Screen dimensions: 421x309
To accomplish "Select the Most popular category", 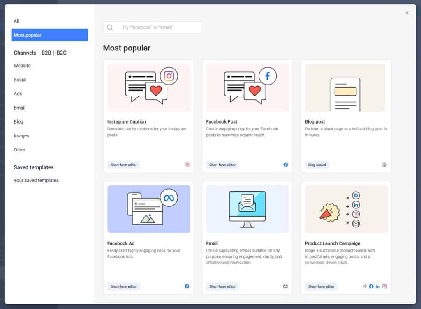I will [x=49, y=35].
